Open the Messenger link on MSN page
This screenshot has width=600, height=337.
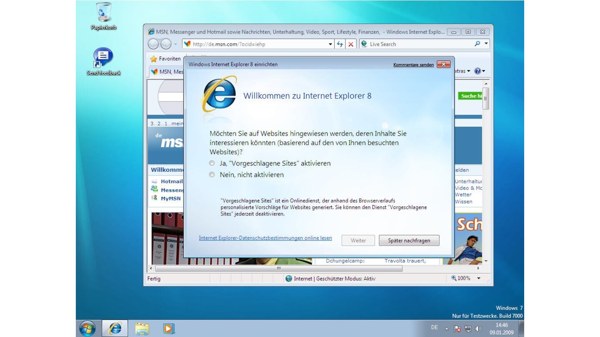tap(172, 190)
